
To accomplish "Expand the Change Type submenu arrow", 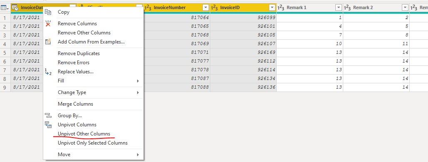I will tap(138, 92).
